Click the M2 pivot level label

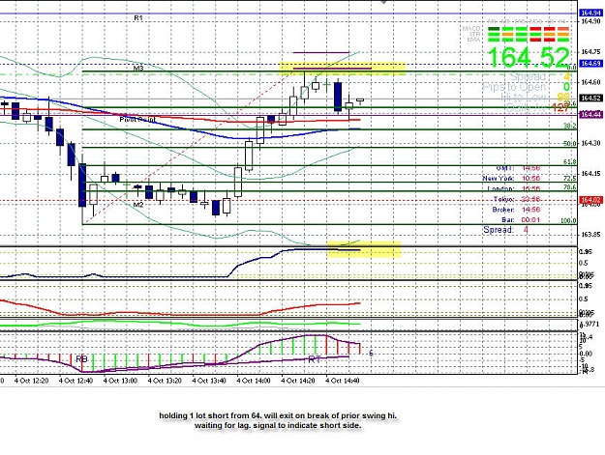(x=138, y=205)
